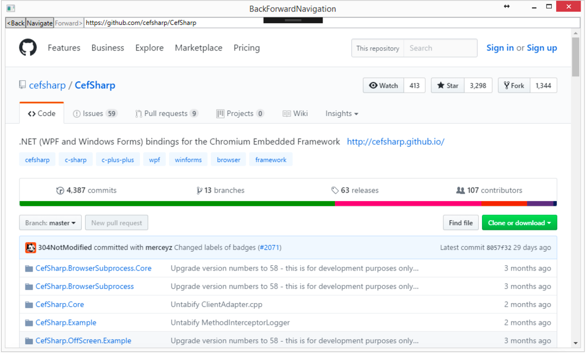Click the Navigate button

(x=40, y=23)
